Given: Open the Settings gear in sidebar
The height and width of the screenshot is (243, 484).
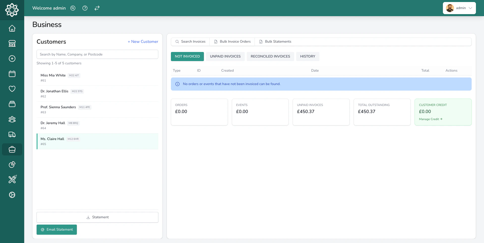Looking at the screenshot, I should click(12, 195).
